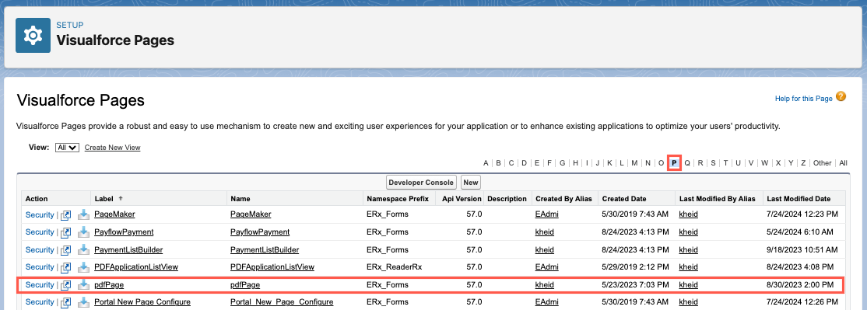The height and width of the screenshot is (310, 867).
Task: Open the Developer Console
Action: click(421, 182)
